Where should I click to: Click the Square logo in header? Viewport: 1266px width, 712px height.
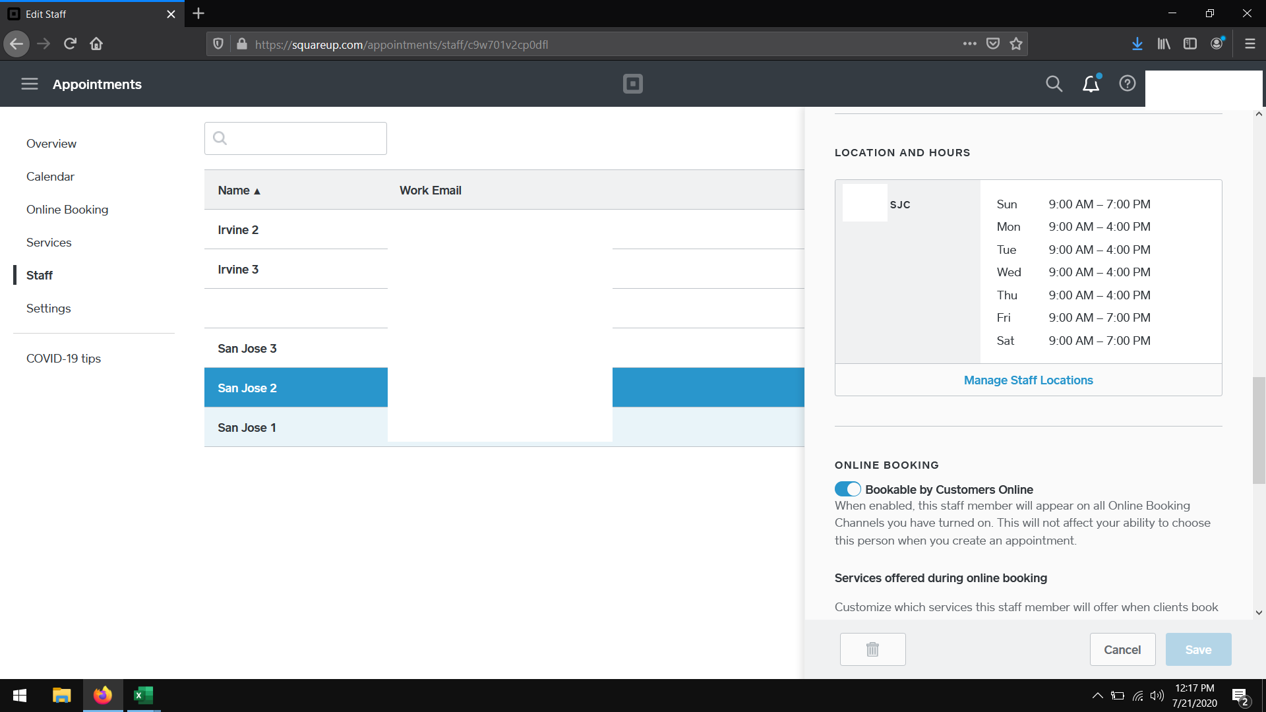632,84
